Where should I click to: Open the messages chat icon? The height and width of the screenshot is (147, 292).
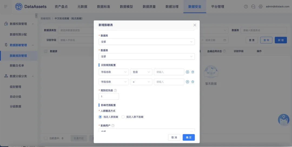(x=253, y=7)
